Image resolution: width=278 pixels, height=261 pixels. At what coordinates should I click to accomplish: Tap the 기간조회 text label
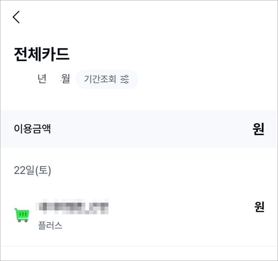tap(100, 79)
